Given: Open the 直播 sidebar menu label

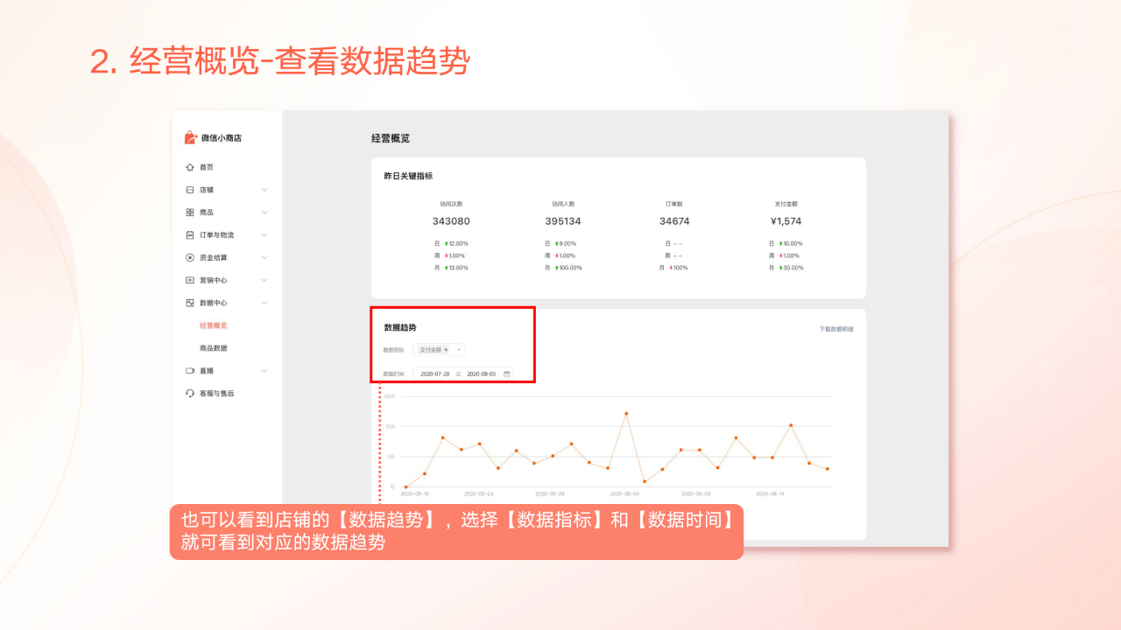Looking at the screenshot, I should coord(207,371).
